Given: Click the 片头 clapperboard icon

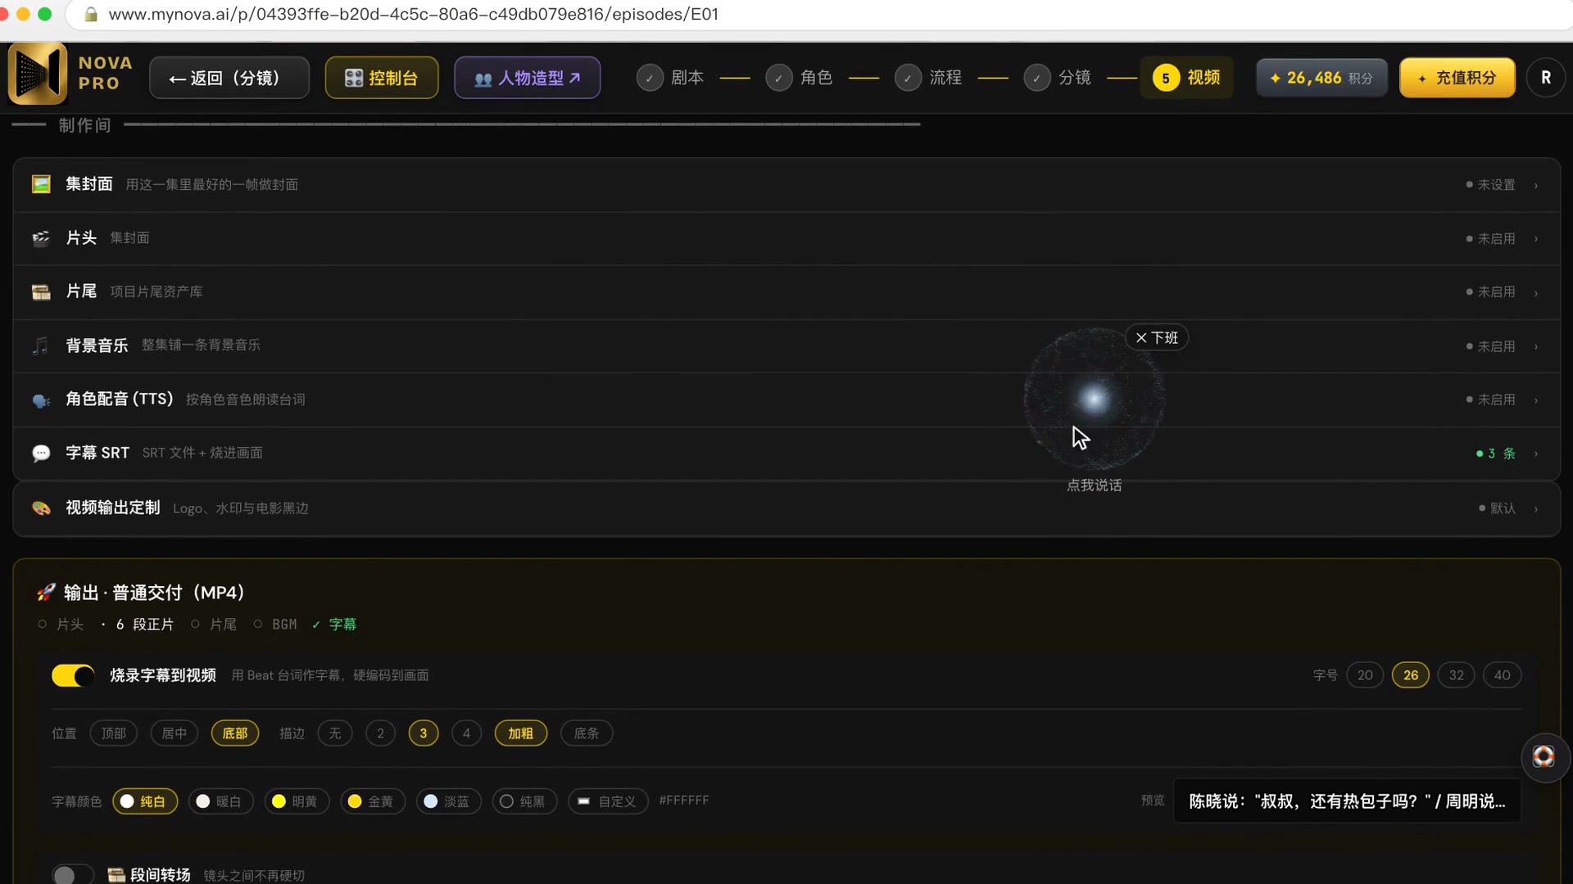Looking at the screenshot, I should [41, 238].
